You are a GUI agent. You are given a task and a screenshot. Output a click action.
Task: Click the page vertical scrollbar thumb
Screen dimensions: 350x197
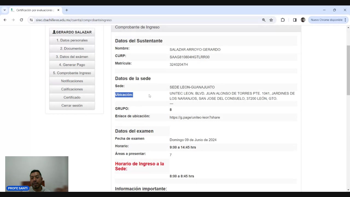[348, 70]
